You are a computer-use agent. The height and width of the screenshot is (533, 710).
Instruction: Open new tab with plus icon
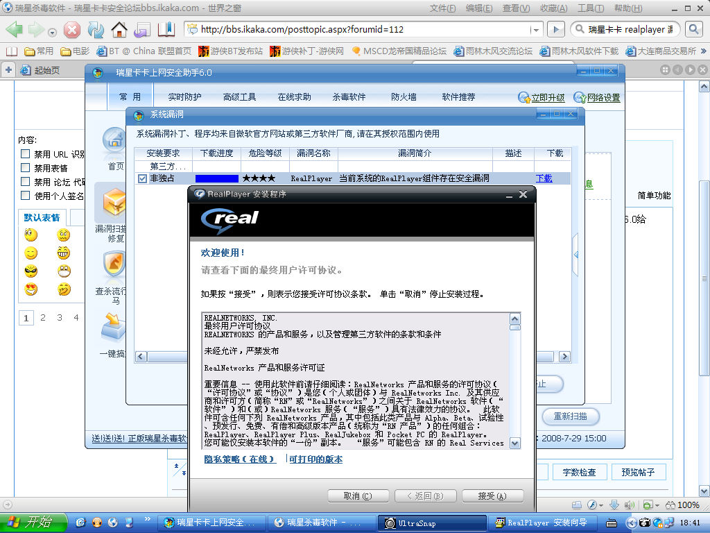pyautogui.click(x=8, y=70)
